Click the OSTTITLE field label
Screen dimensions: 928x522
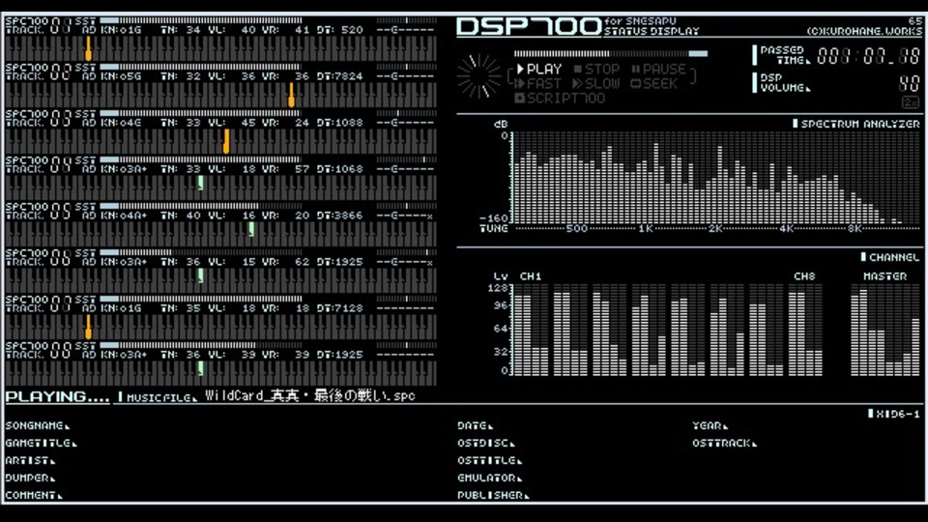(489, 460)
